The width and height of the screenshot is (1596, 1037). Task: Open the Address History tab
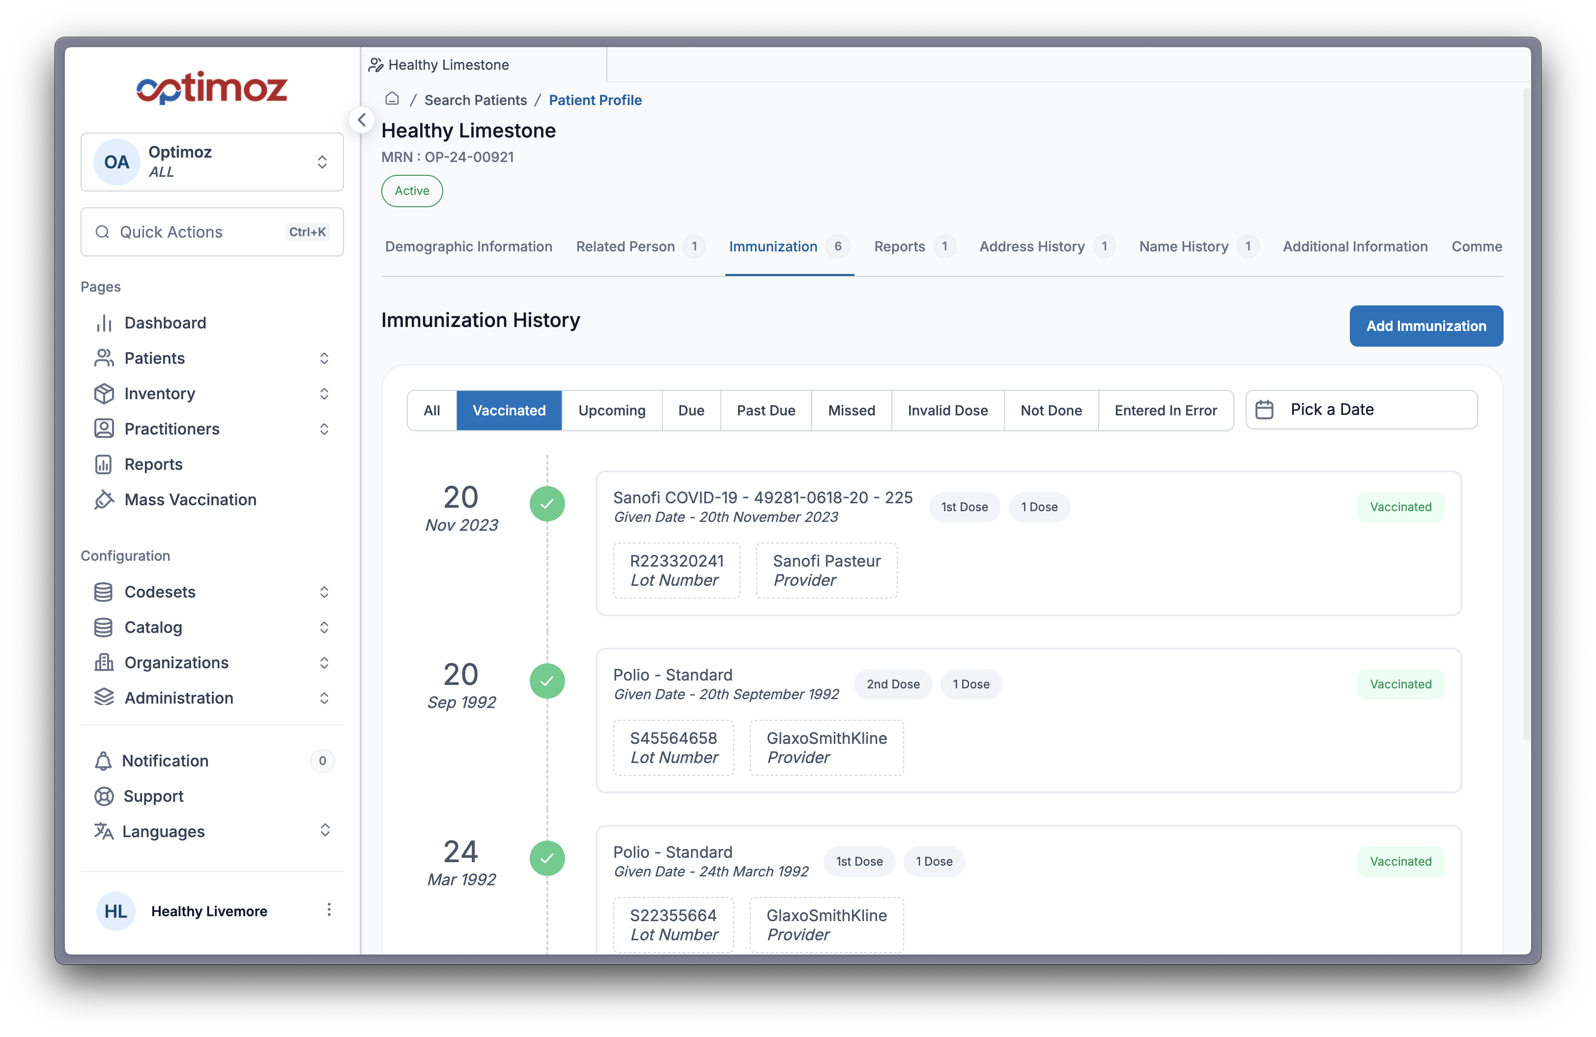1031,246
